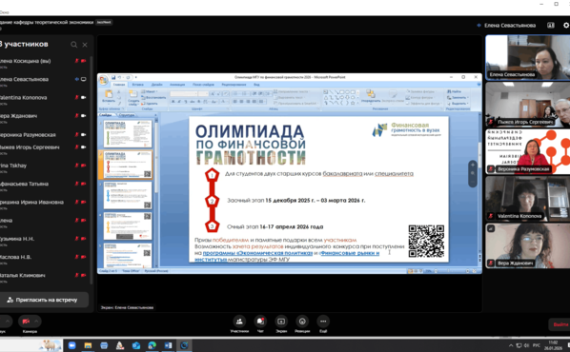570x352 pixels.
Task: Click muted mic icon for Ina Tskhay
Action: [x=76, y=166]
